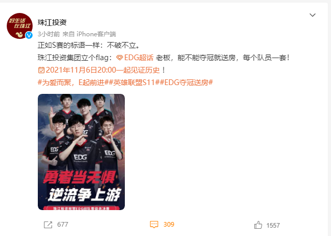Open the 珠江投资 account name link
The height and width of the screenshot is (236, 331).
52,22
